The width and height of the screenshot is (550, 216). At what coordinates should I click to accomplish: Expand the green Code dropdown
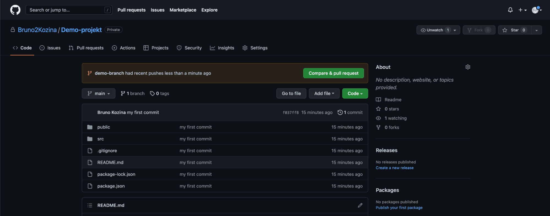pos(355,94)
